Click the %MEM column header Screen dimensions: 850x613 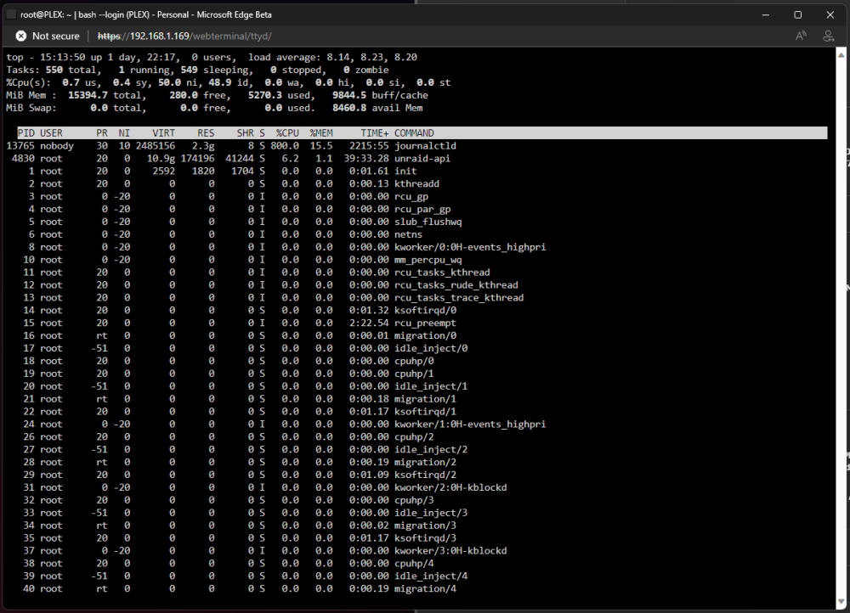pyautogui.click(x=321, y=133)
